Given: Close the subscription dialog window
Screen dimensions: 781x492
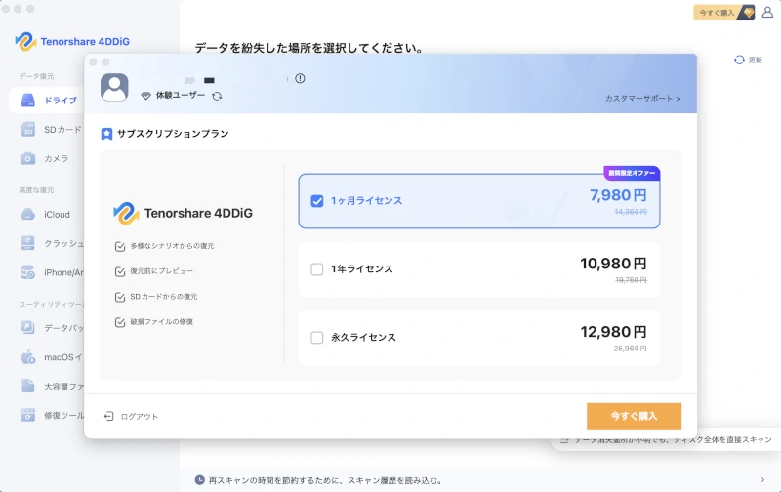Looking at the screenshot, I should click(x=93, y=62).
